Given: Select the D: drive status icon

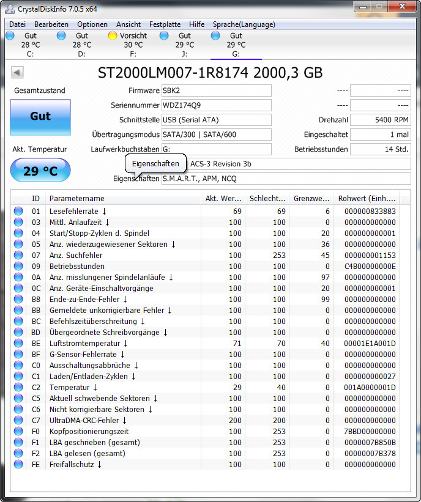Looking at the screenshot, I should coord(61,35).
